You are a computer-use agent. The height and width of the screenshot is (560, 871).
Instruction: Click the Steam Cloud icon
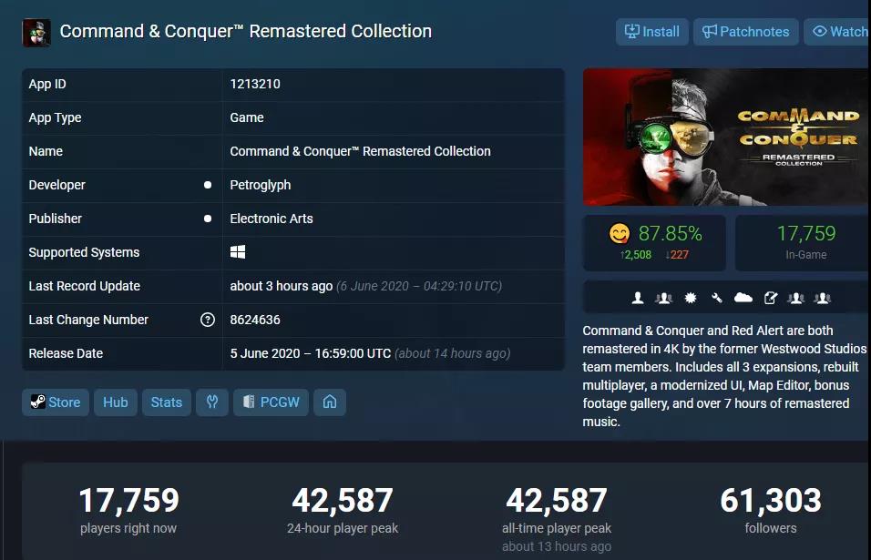coord(743,298)
